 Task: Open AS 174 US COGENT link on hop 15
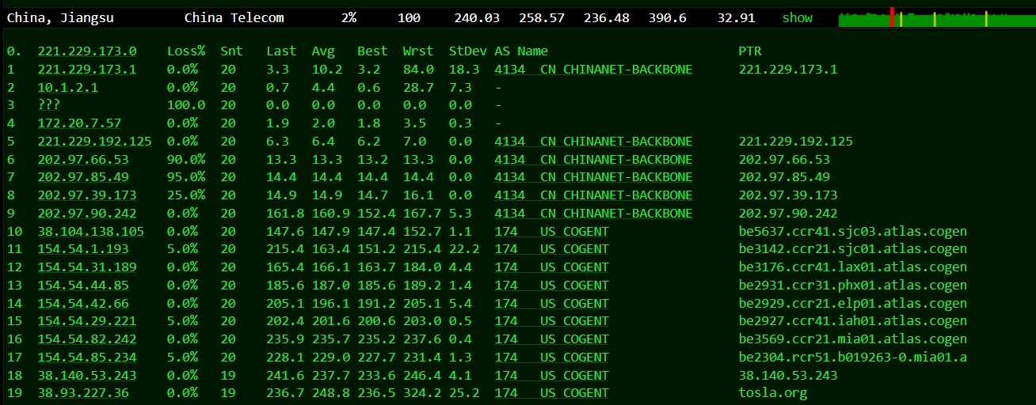552,321
